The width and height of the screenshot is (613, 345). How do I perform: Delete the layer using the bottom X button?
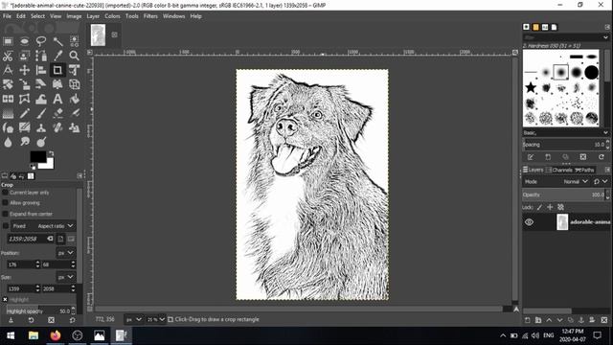604,320
